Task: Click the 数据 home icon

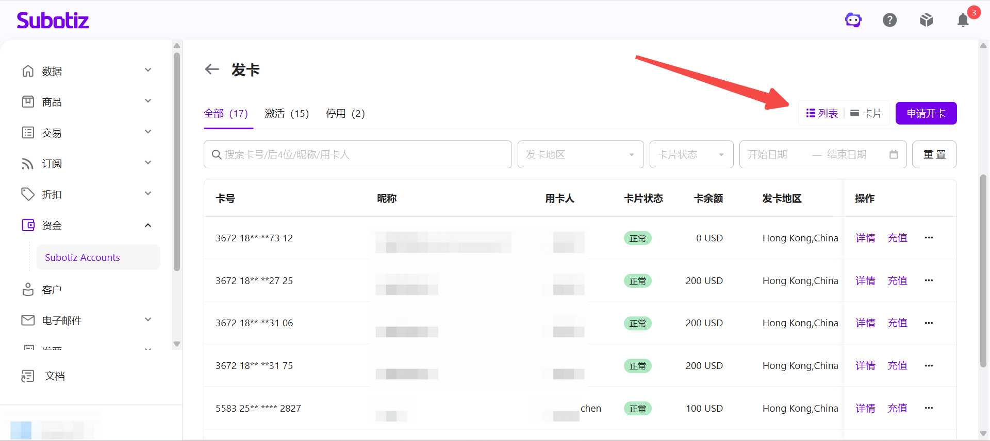Action: click(x=28, y=70)
